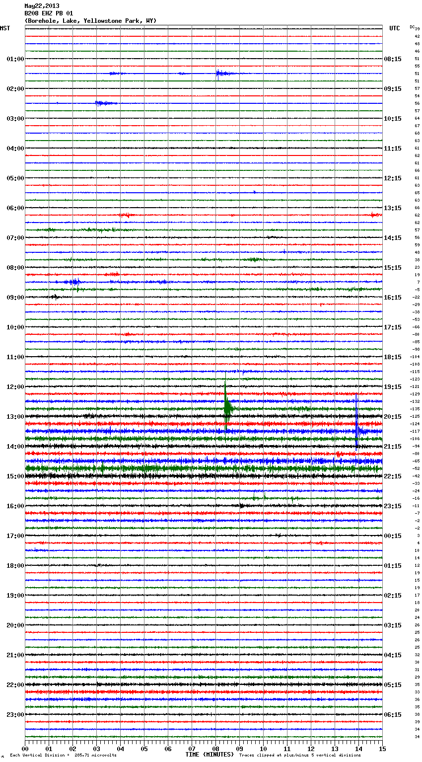This screenshot has width=422, height=762.
Task: Click minute tick label 00 on bottom axis
Action: click(25, 749)
